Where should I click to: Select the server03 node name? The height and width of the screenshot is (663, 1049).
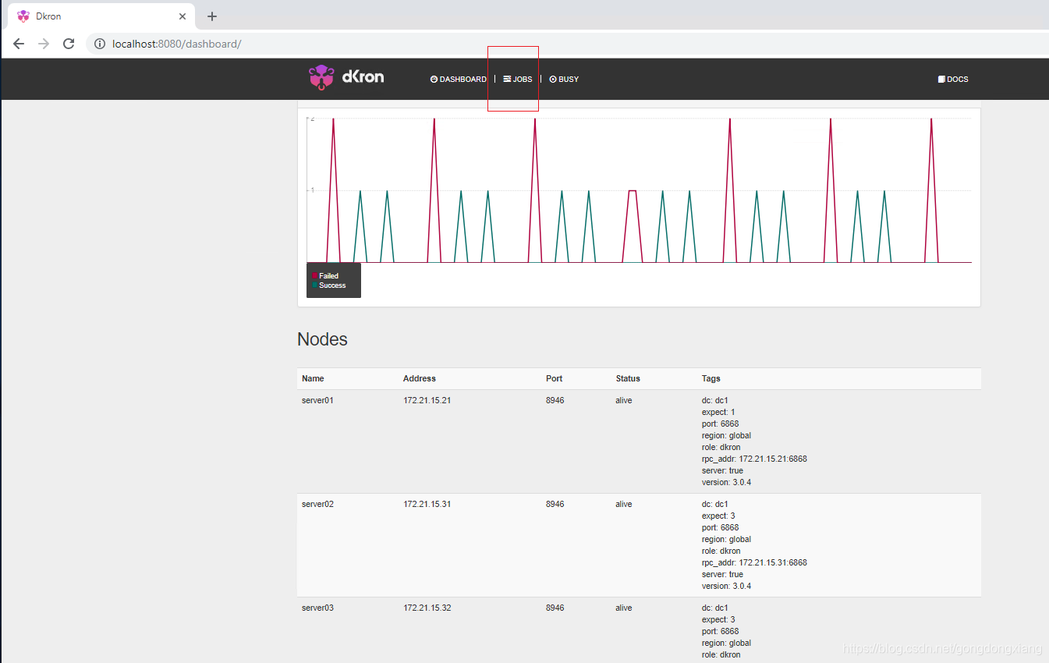pyautogui.click(x=317, y=608)
